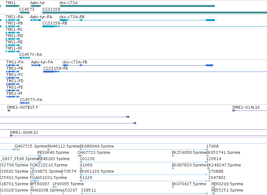Select EST RE60209.5prime
Screen dimensions: 267x195
tap(227, 184)
